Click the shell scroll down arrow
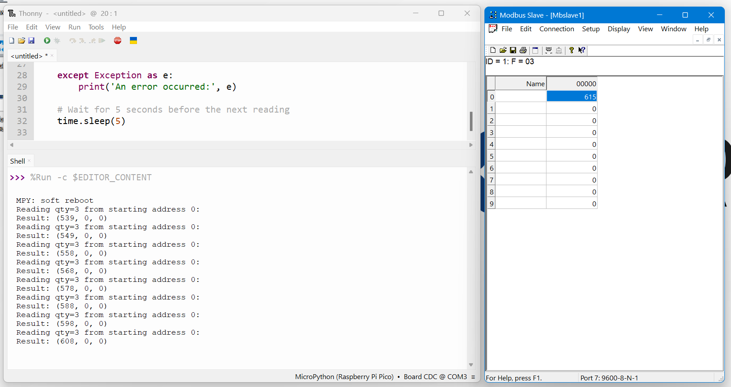This screenshot has height=387, width=731. 471,365
